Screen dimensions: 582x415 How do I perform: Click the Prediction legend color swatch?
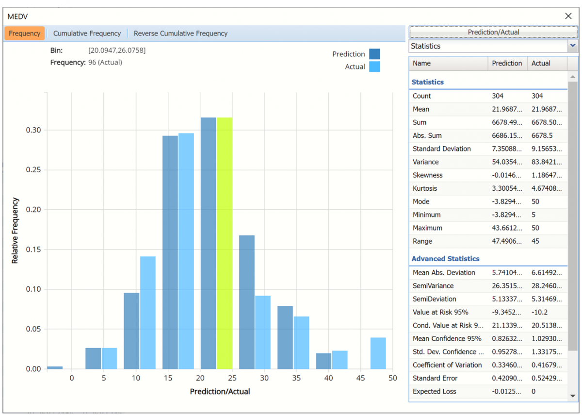tap(374, 54)
